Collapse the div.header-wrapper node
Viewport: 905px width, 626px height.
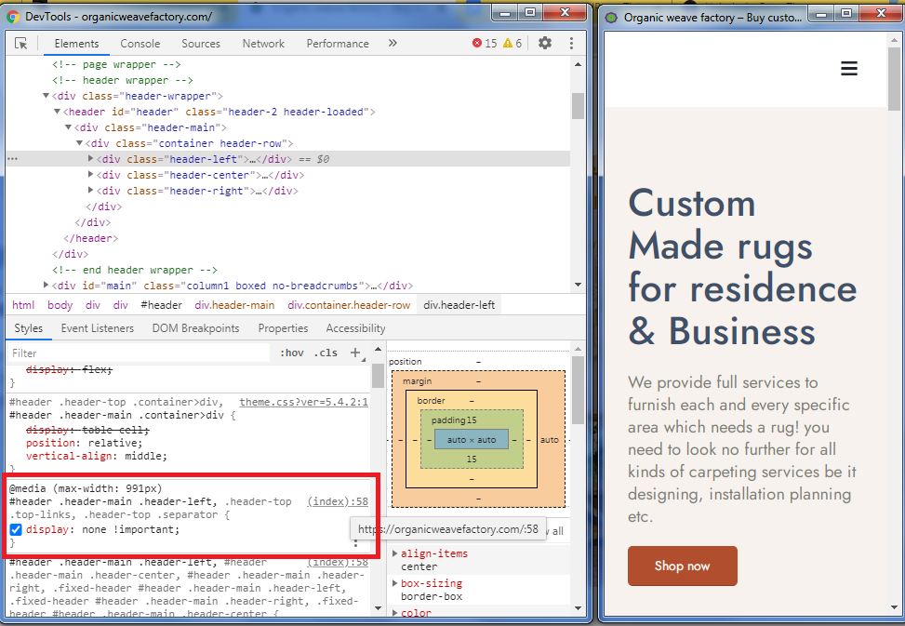46,96
